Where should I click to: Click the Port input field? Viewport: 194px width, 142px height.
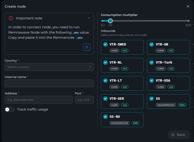pos(84,100)
